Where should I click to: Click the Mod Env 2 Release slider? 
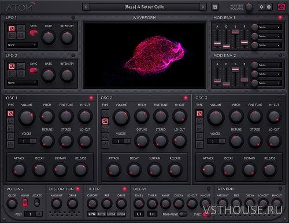(x=244, y=80)
